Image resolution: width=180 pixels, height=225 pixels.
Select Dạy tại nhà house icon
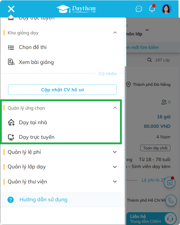[x=11, y=122]
